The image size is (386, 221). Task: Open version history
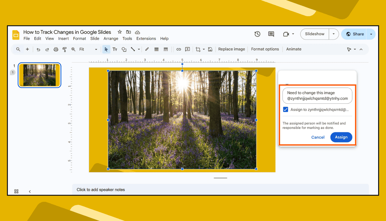pyautogui.click(x=257, y=34)
